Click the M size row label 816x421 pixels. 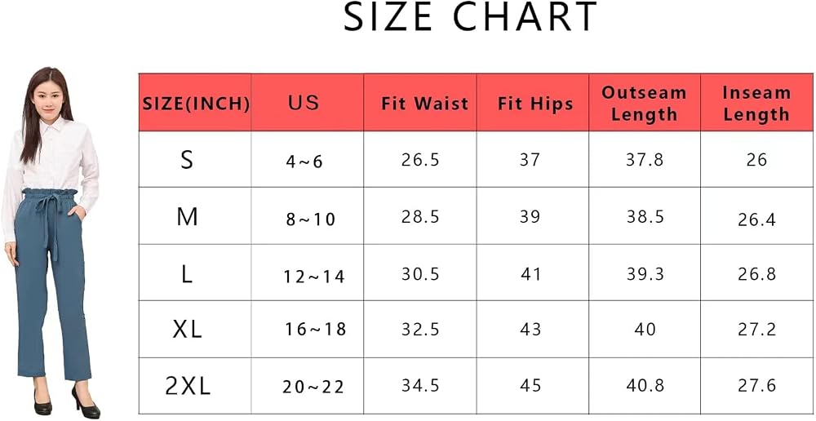point(188,216)
